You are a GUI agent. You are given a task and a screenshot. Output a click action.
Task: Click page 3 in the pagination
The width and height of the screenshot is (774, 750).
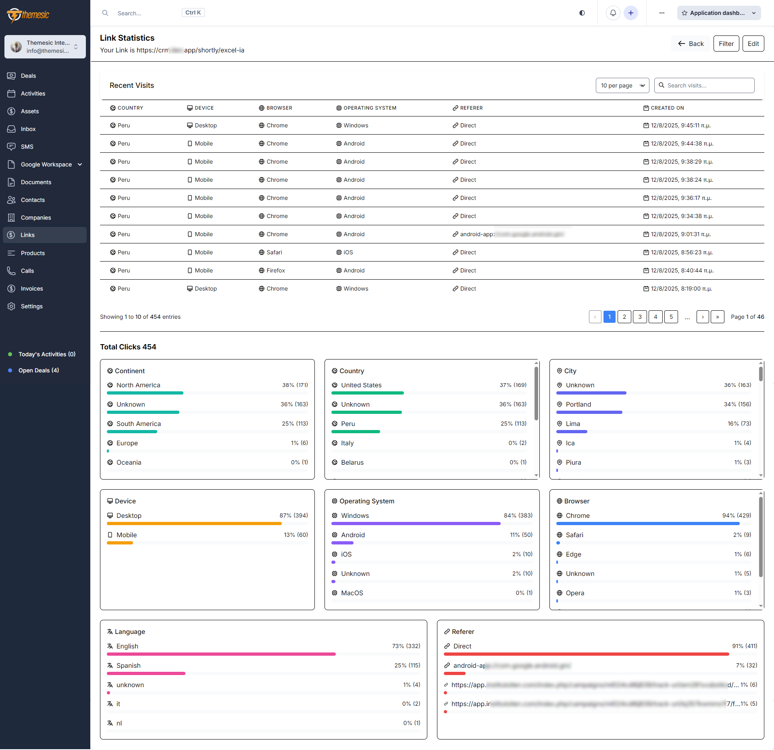[x=640, y=317]
